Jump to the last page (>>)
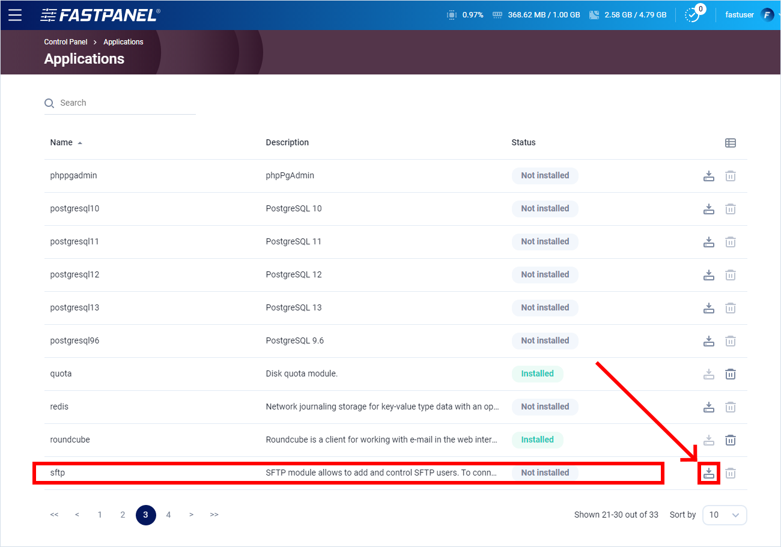Viewport: 781px width, 547px height. (x=214, y=515)
